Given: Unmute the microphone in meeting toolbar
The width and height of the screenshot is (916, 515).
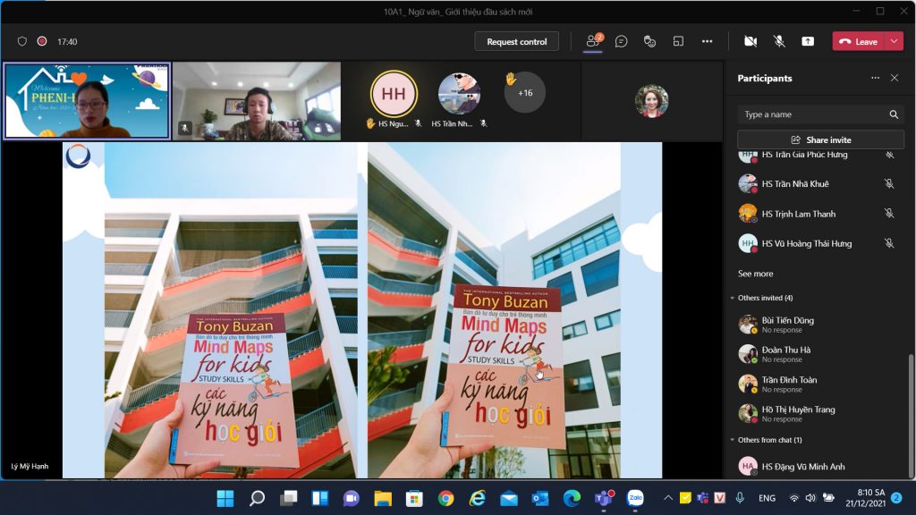Looking at the screenshot, I should (x=779, y=41).
